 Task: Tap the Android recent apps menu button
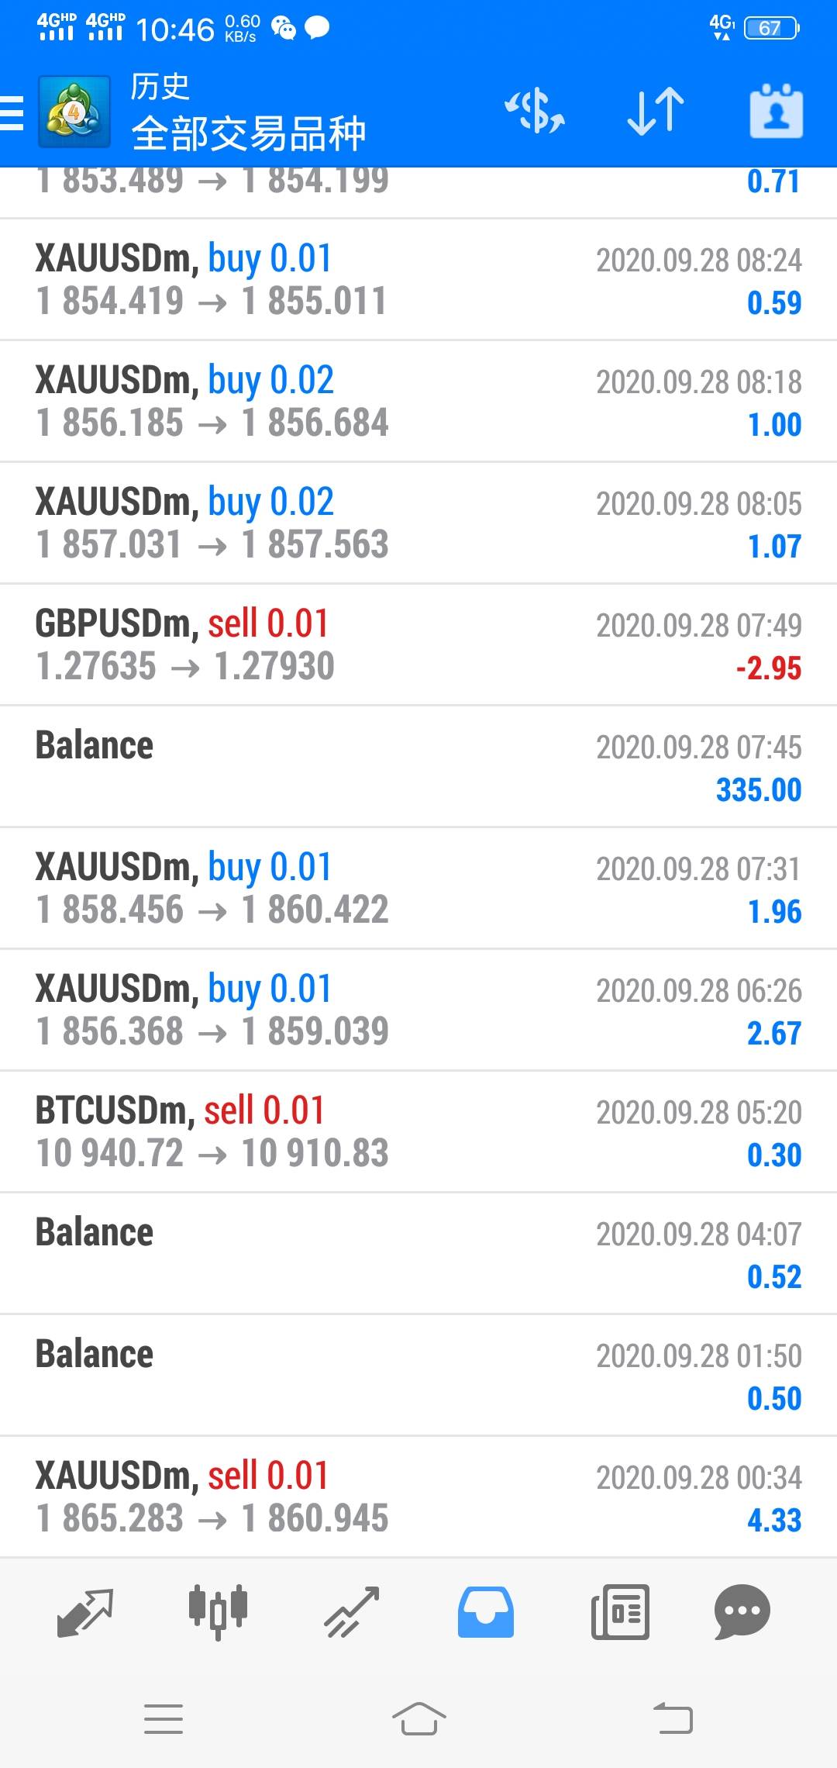pos(164,1718)
